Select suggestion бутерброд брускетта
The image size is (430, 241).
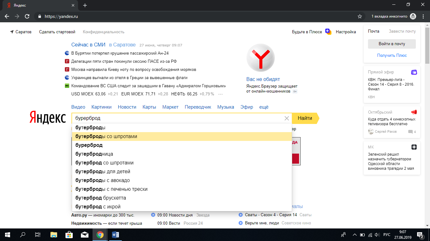point(182,198)
